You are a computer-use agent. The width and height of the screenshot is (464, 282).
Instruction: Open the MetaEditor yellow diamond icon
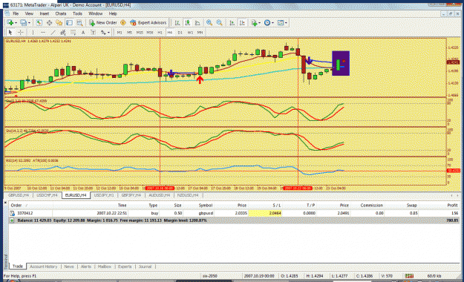123,22
